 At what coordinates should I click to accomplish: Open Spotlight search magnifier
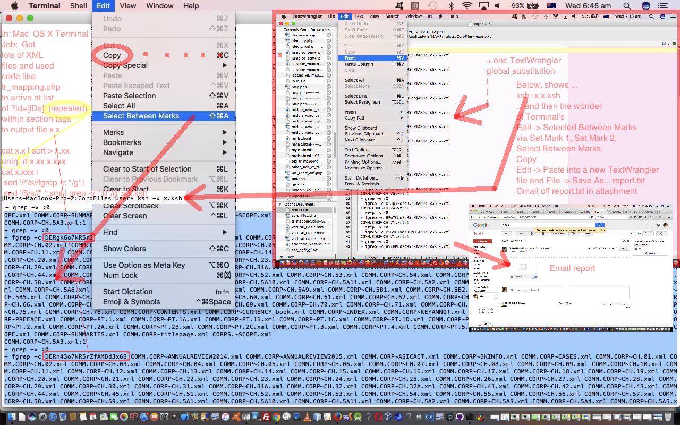627,6
